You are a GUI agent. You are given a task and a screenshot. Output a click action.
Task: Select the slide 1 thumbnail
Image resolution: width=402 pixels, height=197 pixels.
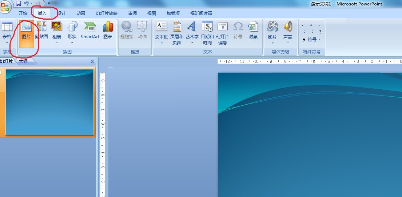[x=49, y=102]
